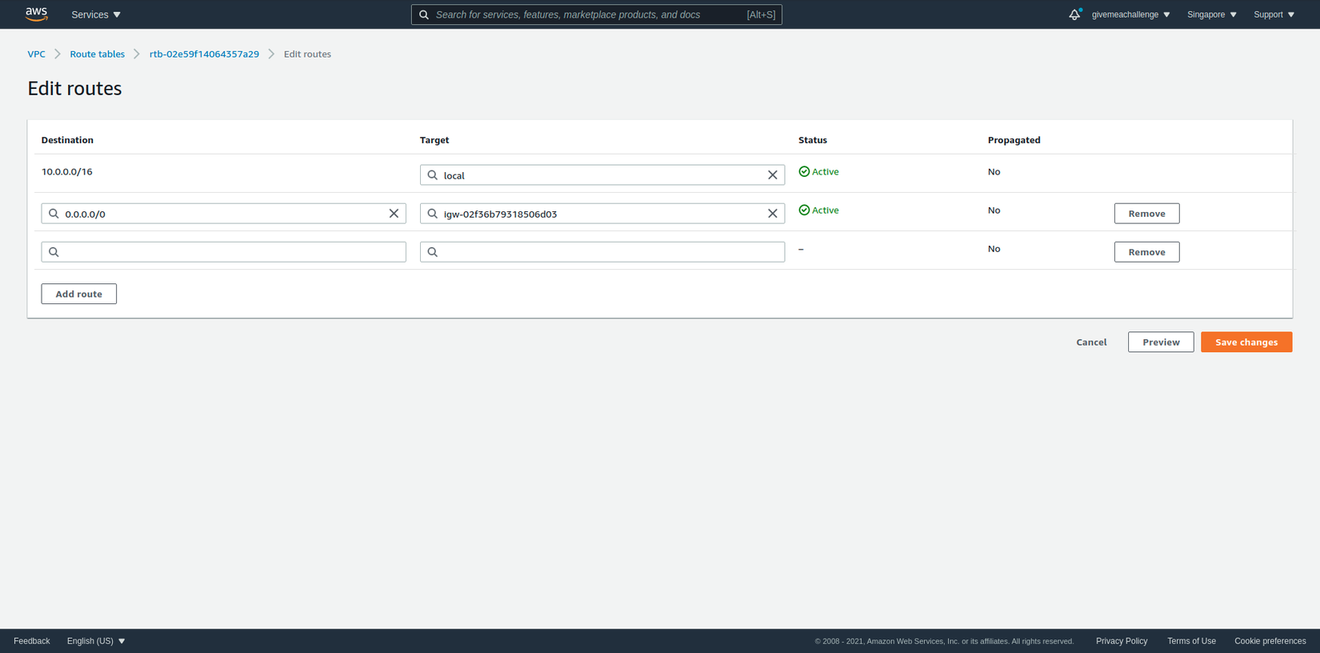
Task: Clear the local target field
Action: [x=773, y=175]
